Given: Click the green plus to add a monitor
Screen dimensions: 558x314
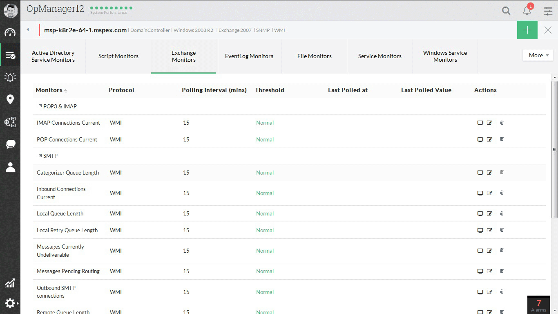Looking at the screenshot, I should tap(527, 30).
